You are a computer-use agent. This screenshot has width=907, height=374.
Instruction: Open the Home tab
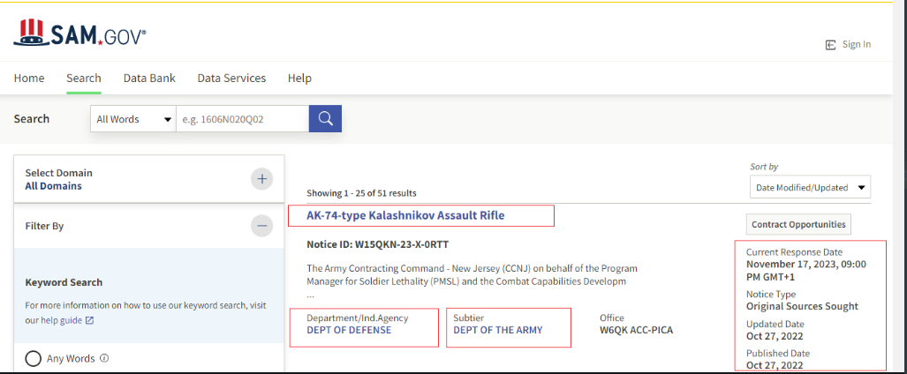[29, 78]
